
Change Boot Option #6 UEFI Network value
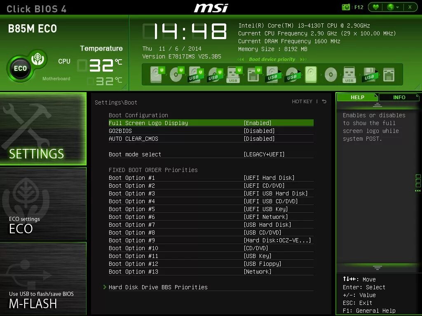[x=266, y=217]
